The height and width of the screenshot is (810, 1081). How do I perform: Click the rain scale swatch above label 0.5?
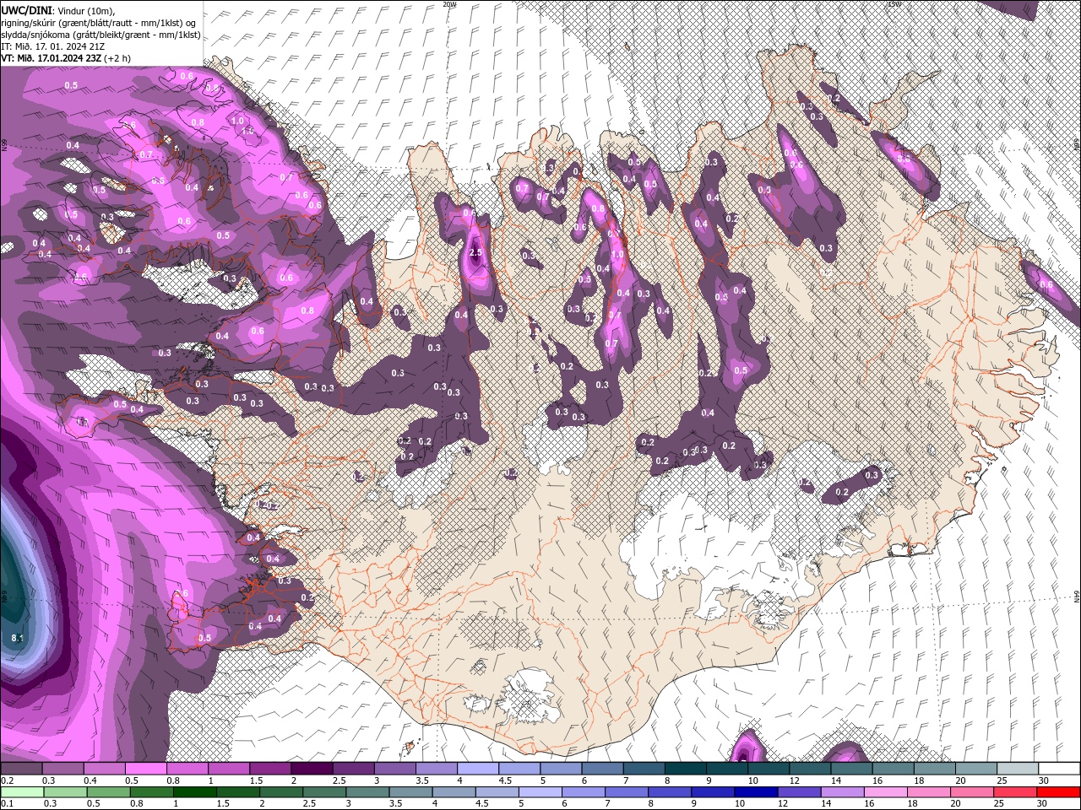[x=108, y=792]
